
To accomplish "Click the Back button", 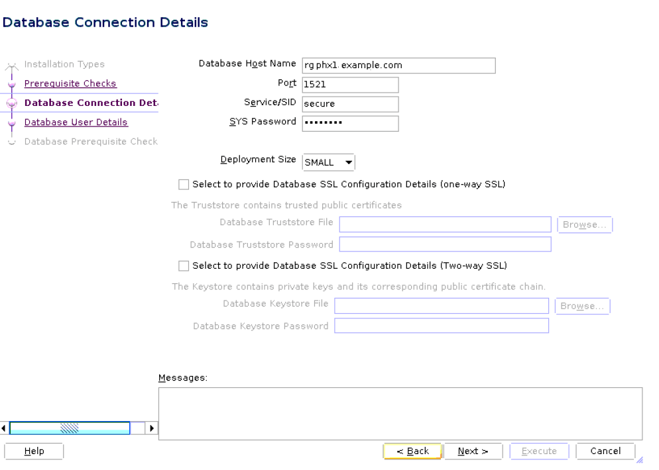I will (x=412, y=451).
